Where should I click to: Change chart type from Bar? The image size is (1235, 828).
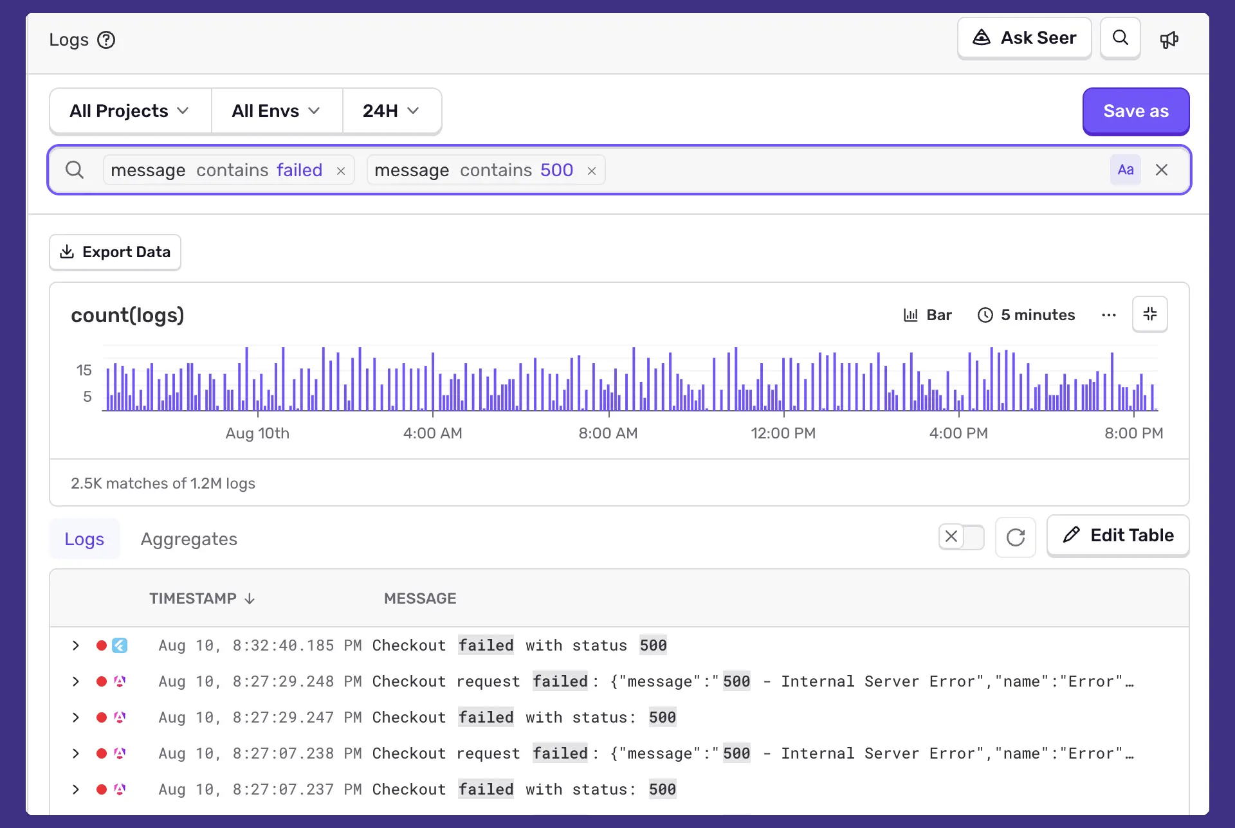(x=928, y=315)
